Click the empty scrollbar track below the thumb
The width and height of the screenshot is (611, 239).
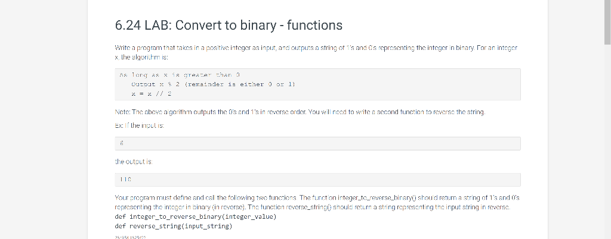point(607,141)
